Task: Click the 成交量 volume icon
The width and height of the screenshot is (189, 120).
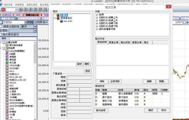Action: 7,62
